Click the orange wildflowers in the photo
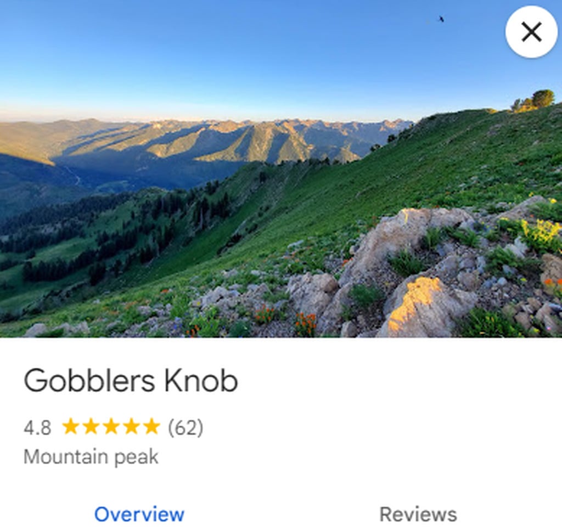Screen dimensions: 562x530 (305, 324)
